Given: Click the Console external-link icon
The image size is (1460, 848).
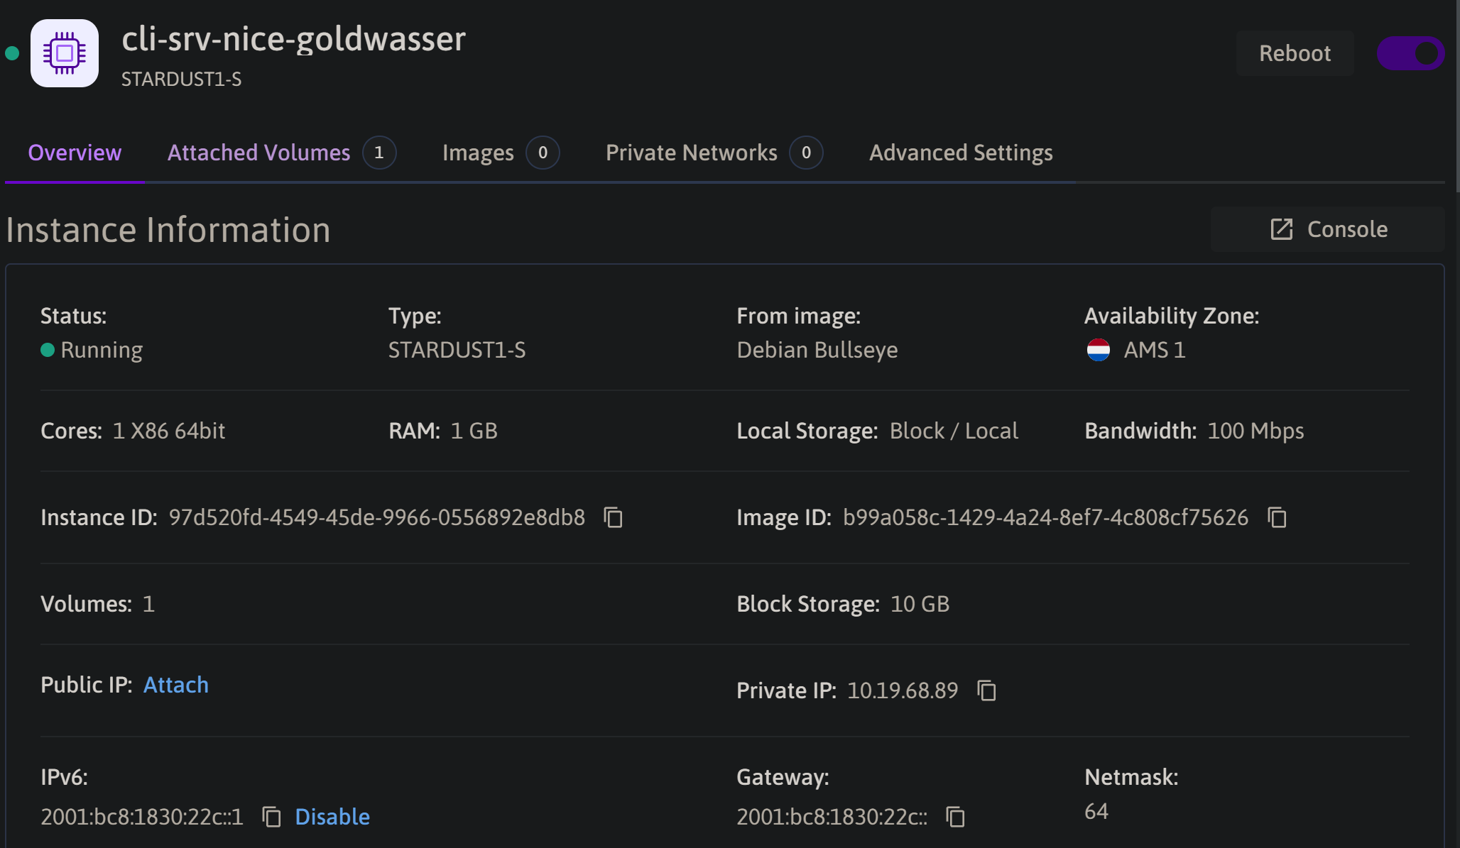Looking at the screenshot, I should pyautogui.click(x=1282, y=229).
